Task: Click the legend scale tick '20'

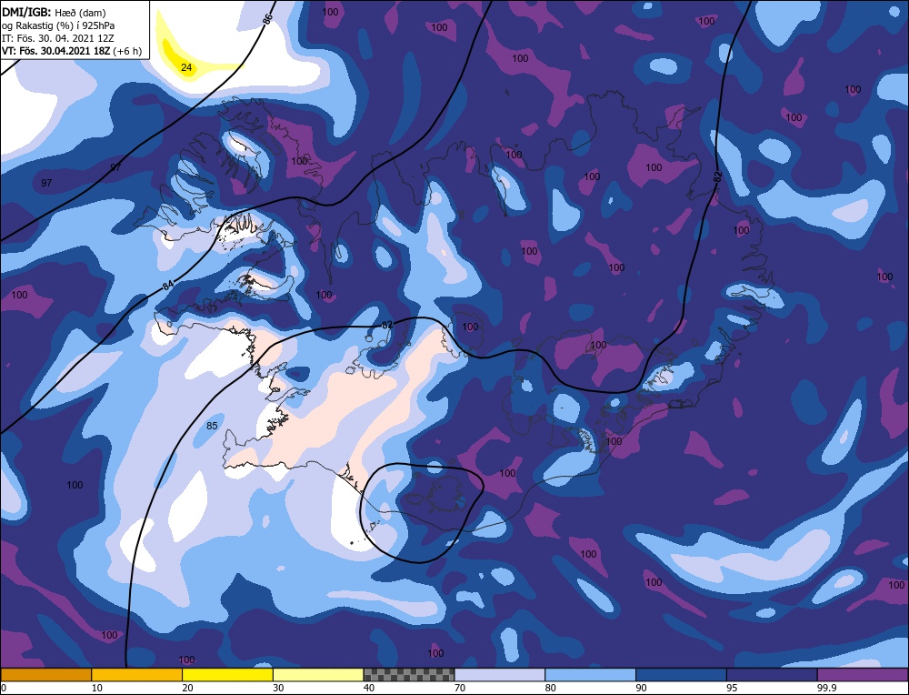Action: point(188,688)
